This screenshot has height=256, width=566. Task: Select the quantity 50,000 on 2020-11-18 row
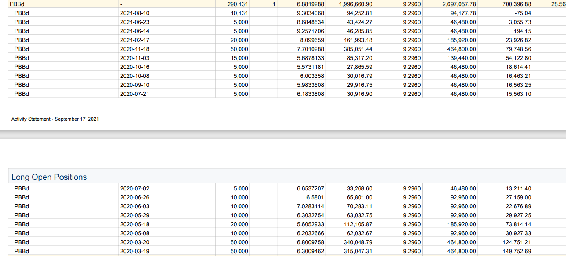(239, 49)
